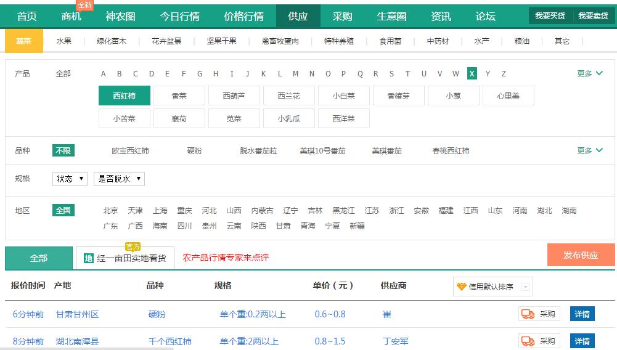Select 全部 in product filter
The image size is (617, 350).
click(63, 73)
